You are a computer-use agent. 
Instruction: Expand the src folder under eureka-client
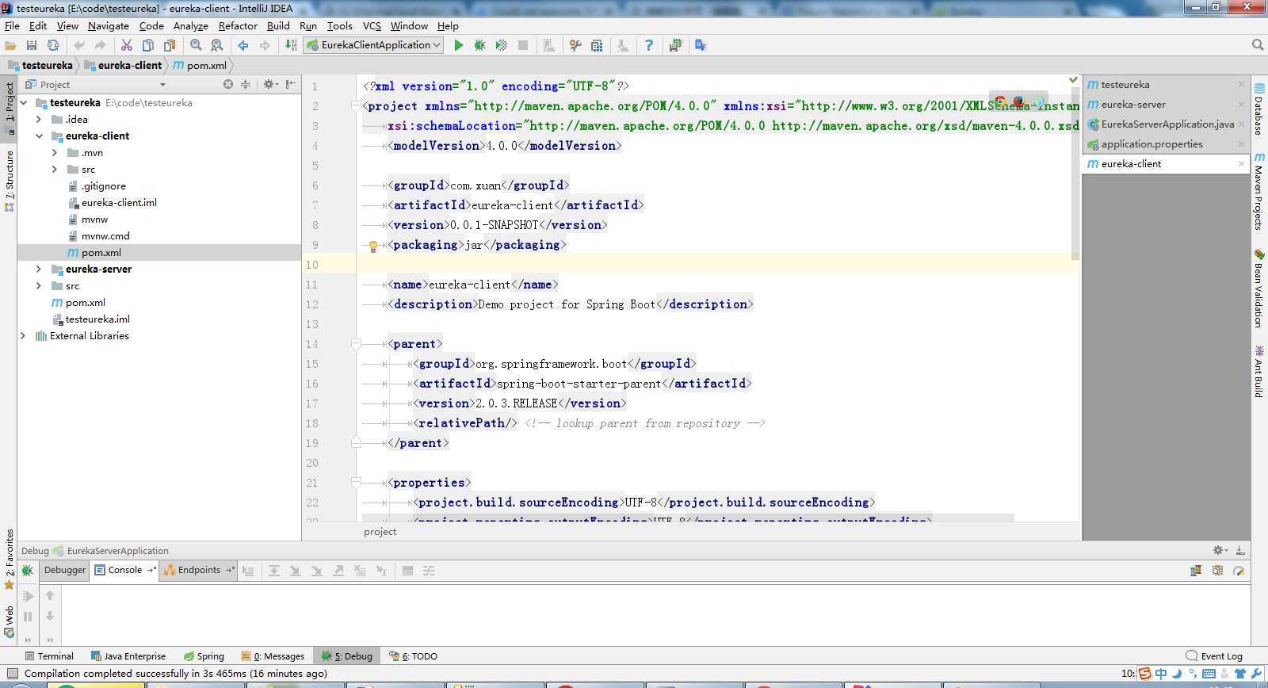55,170
